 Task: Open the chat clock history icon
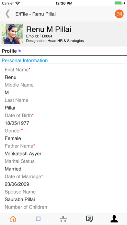(x=89, y=219)
